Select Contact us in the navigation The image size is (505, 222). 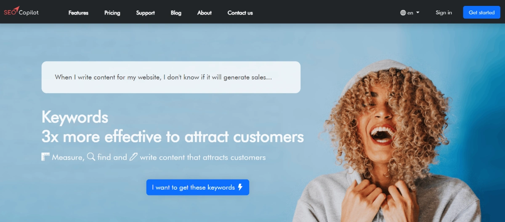[x=240, y=13]
